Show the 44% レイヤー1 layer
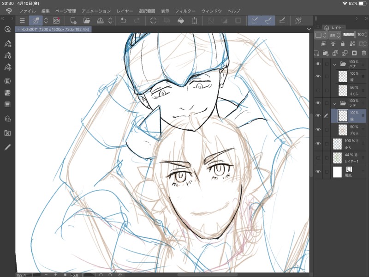Image resolution: width=369 pixels, height=277 pixels. [318, 157]
